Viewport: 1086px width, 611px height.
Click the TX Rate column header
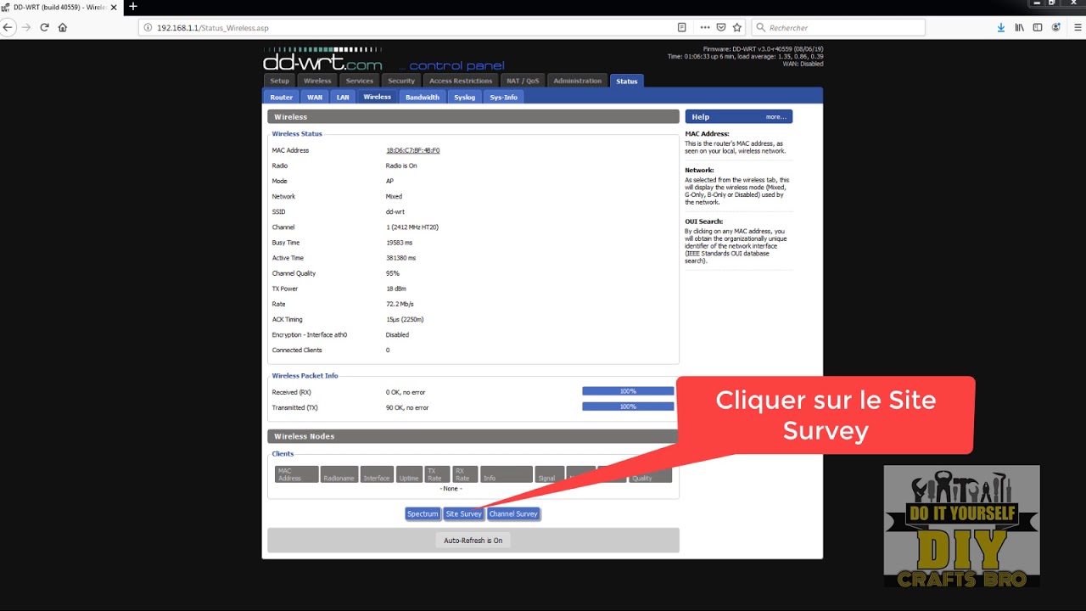(437, 474)
